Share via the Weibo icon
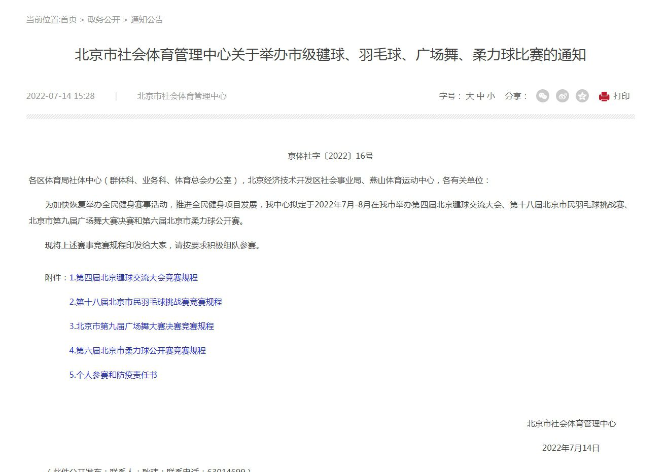Image resolution: width=666 pixels, height=472 pixels. pyautogui.click(x=563, y=96)
